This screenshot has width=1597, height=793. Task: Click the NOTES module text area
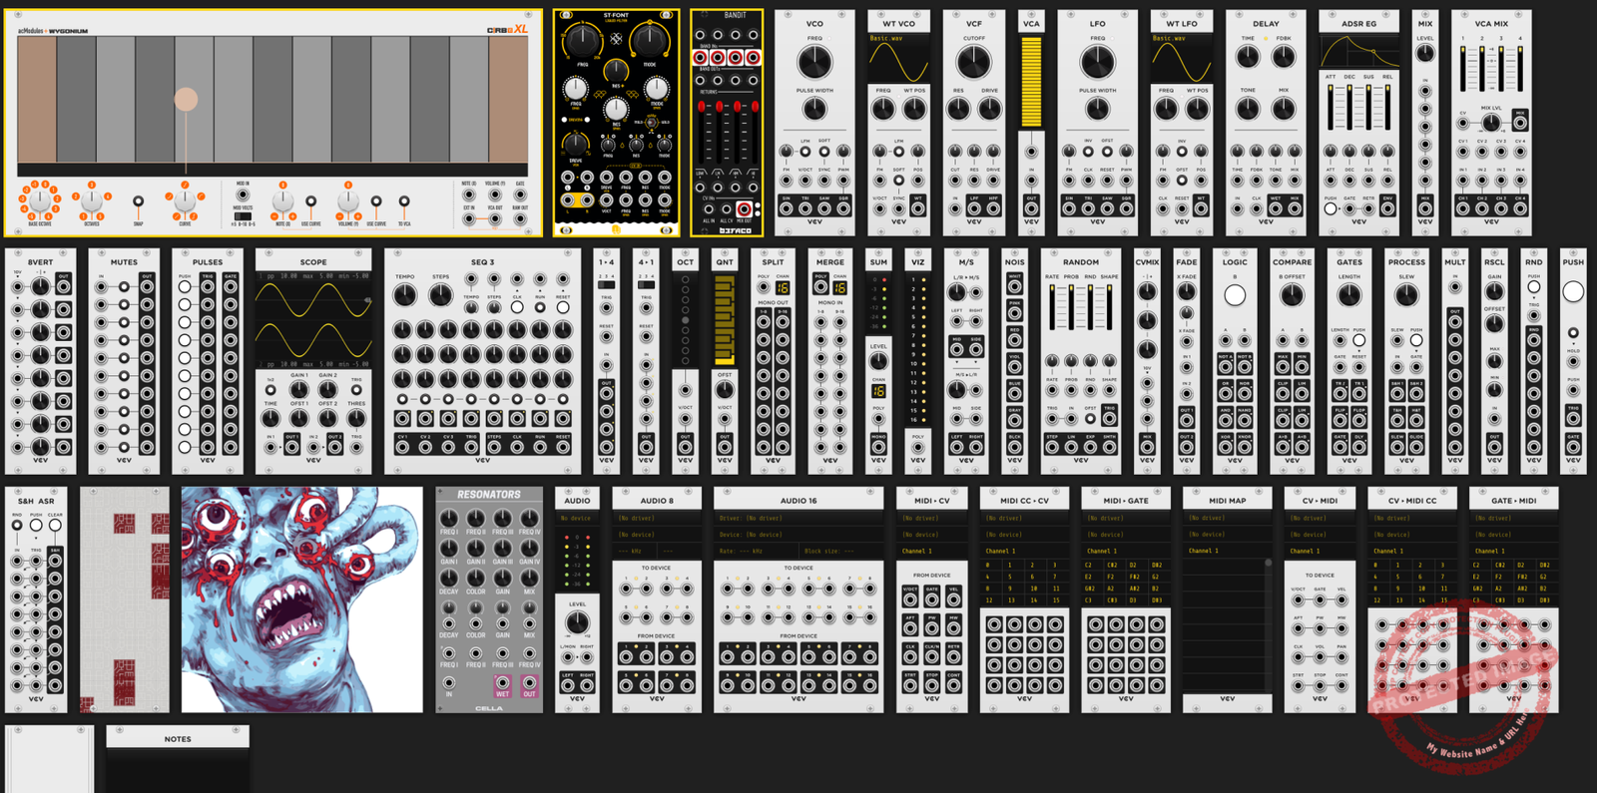coord(178,771)
